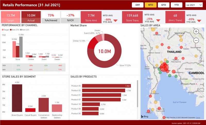This screenshot has height=125, width=206.
Task: Select the Product 02 bar
Action: pos(104,90)
